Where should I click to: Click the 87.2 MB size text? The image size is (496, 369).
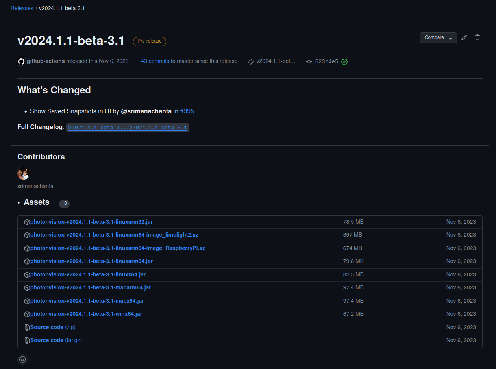pyautogui.click(x=353, y=314)
